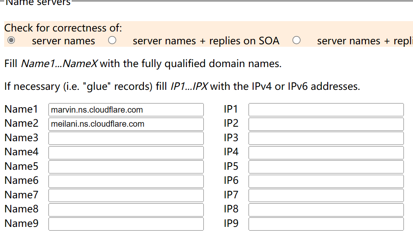Click the Name2 field with meilani.ns.cloudflare.com
Viewport: 413px width, 236px height.
[x=126, y=124]
